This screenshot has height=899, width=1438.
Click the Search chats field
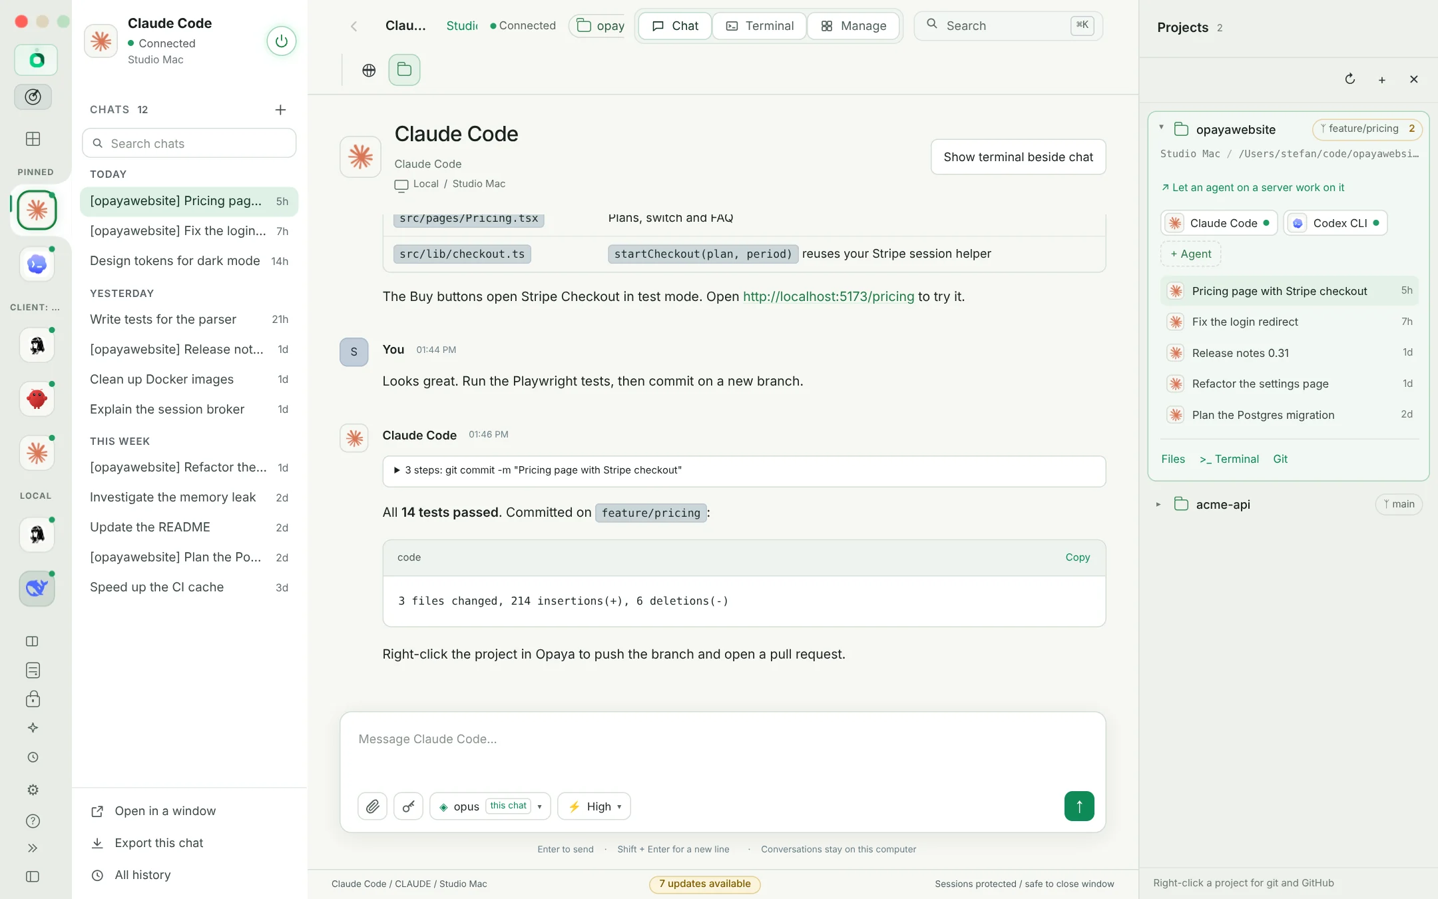[189, 143]
